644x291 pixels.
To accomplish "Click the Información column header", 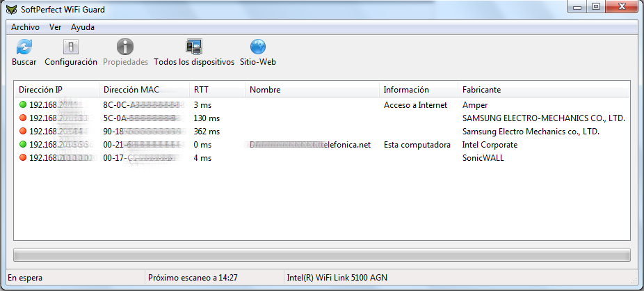I will 406,90.
